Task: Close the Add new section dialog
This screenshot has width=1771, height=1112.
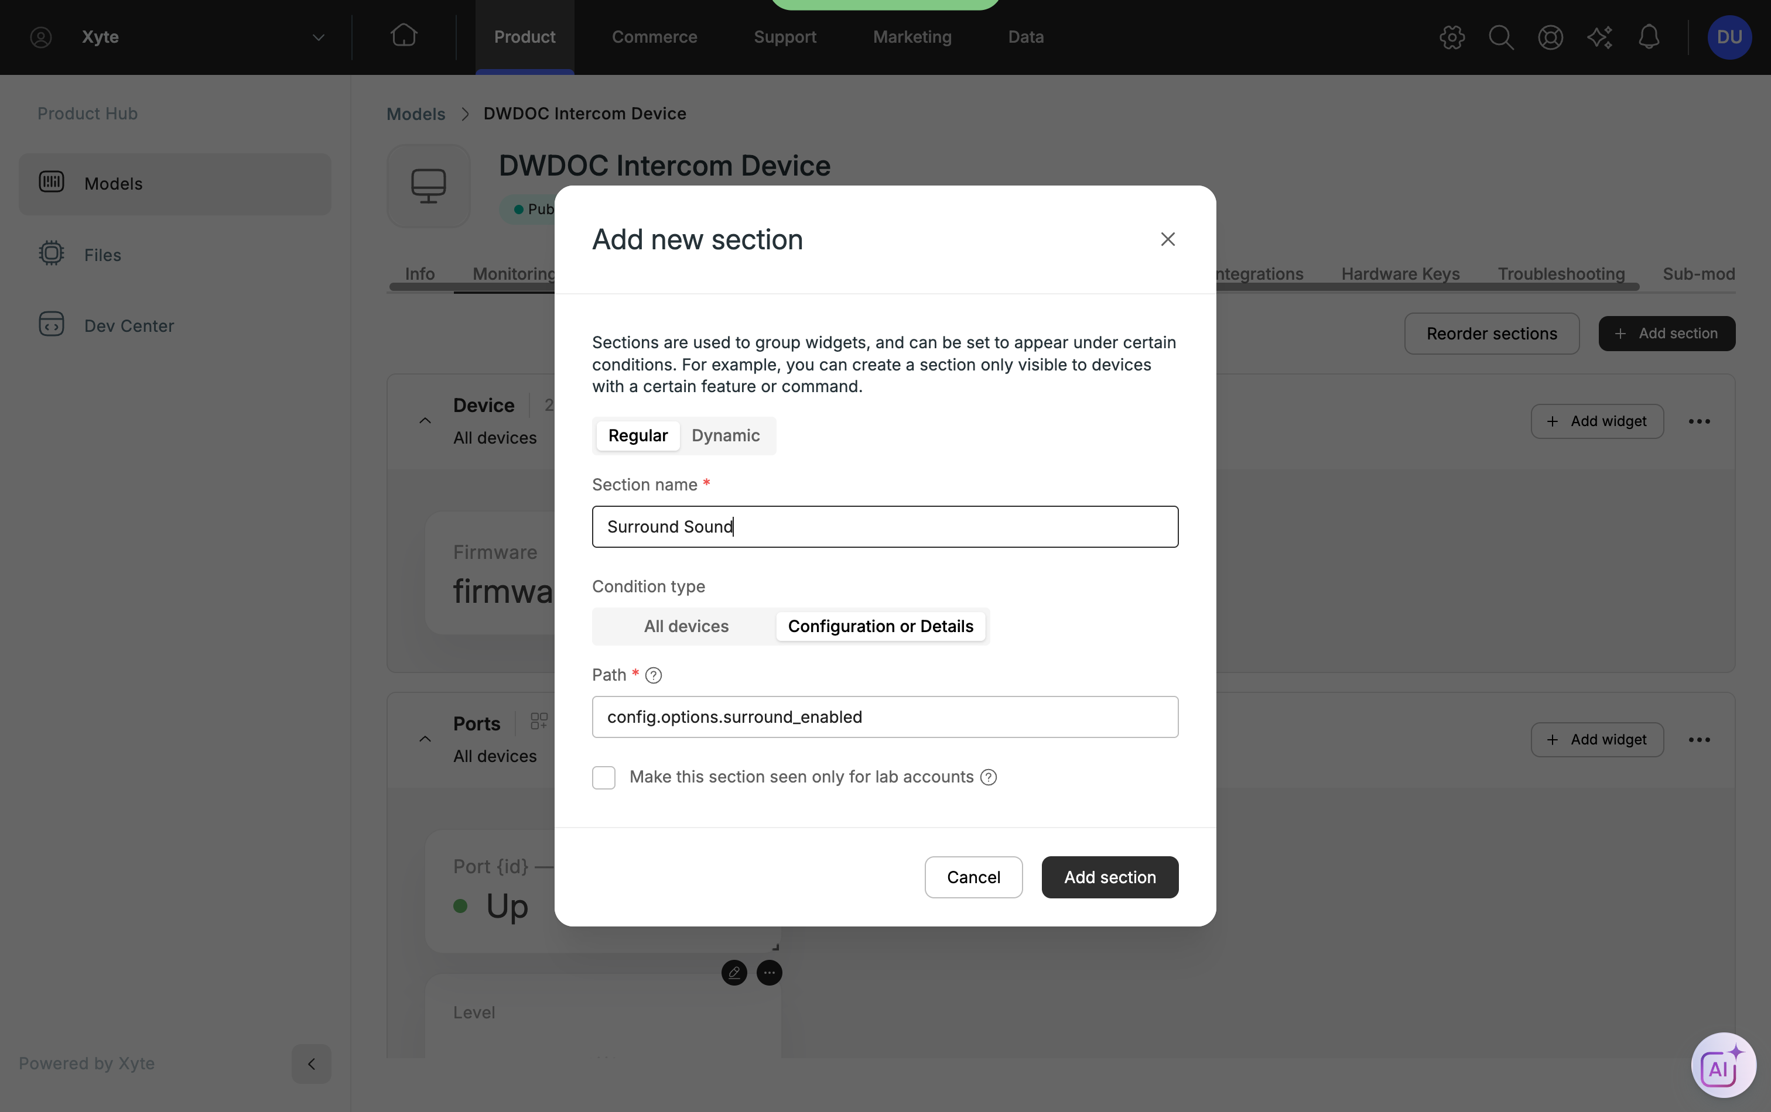Action: (1168, 239)
